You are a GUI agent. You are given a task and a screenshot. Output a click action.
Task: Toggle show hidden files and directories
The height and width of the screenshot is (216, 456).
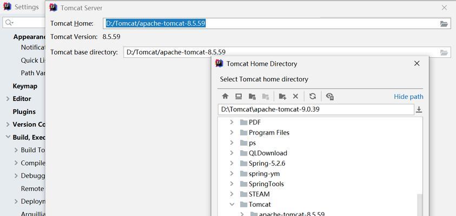pos(330,96)
